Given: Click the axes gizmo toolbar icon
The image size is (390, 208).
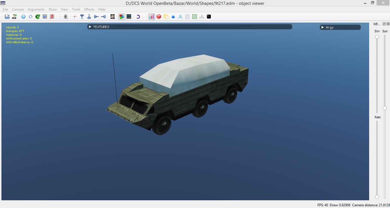Looking at the screenshot, I should (x=202, y=17).
